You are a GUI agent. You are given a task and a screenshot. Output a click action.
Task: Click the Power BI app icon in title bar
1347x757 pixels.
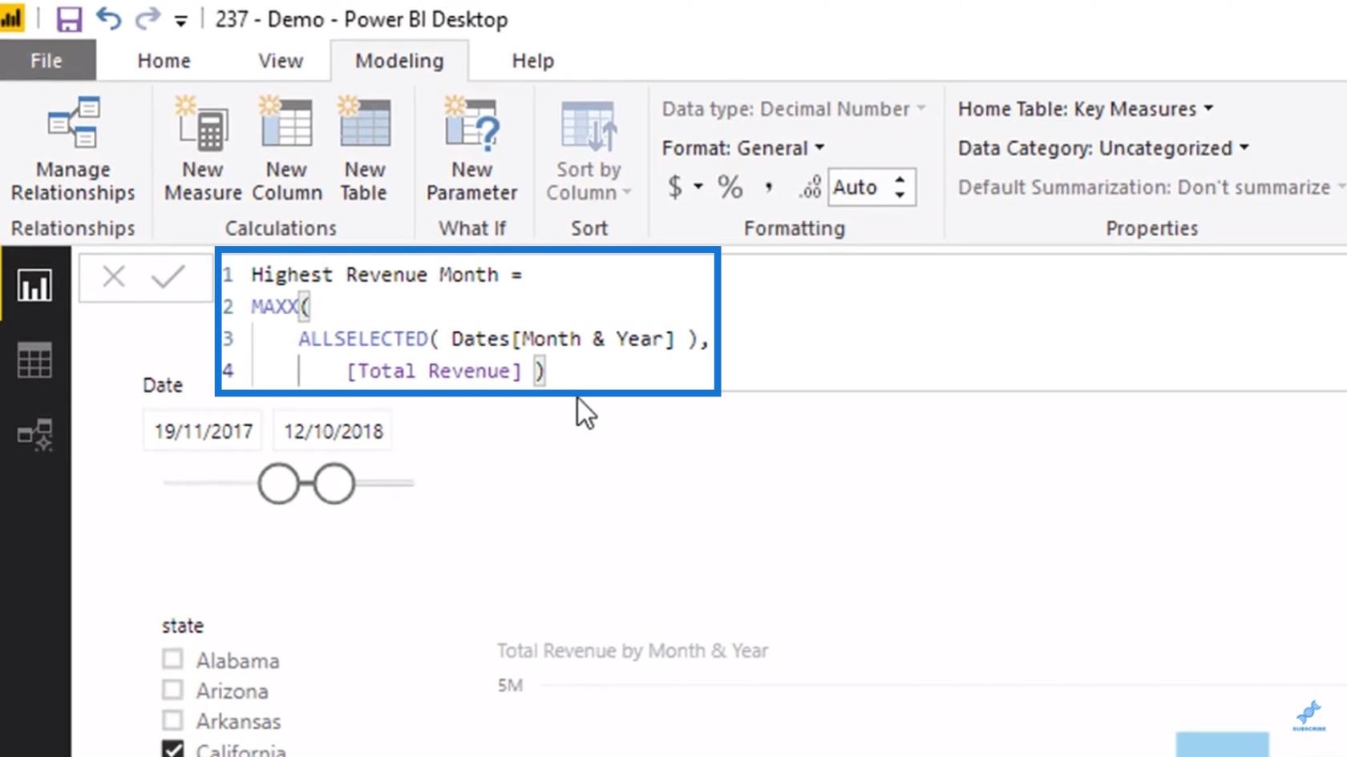point(12,18)
